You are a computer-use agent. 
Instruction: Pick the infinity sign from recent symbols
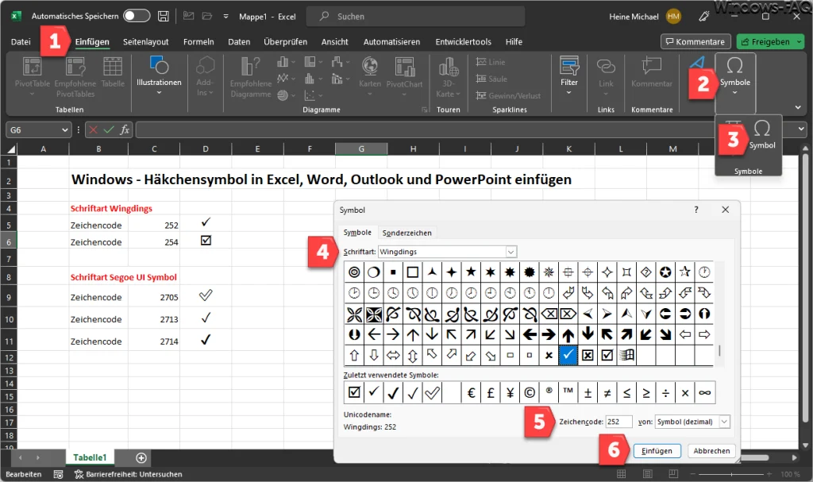(x=705, y=393)
